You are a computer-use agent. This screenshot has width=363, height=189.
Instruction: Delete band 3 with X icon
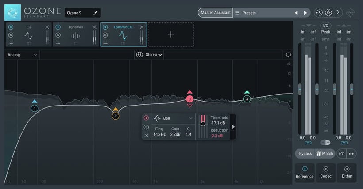tap(146, 136)
